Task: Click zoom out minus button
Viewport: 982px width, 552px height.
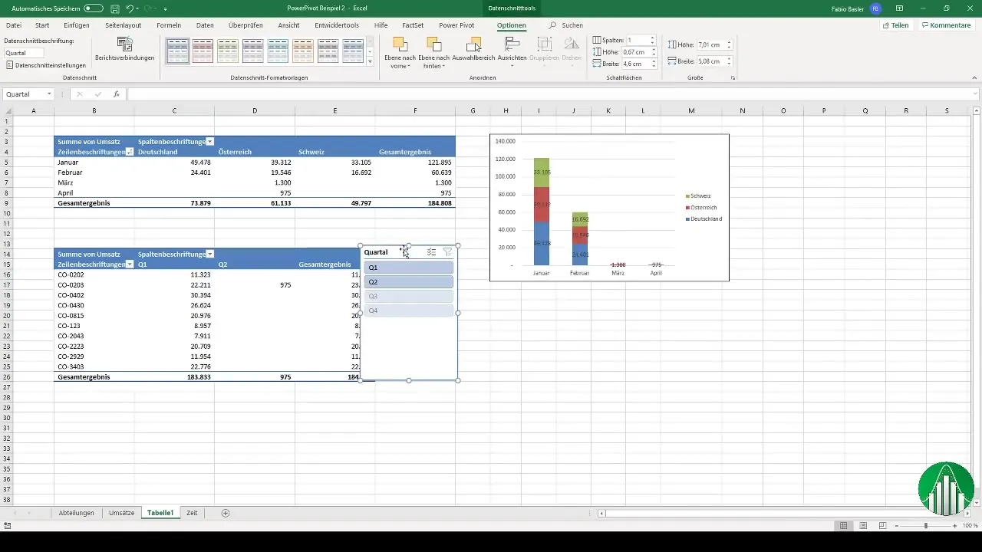Action: pos(896,525)
